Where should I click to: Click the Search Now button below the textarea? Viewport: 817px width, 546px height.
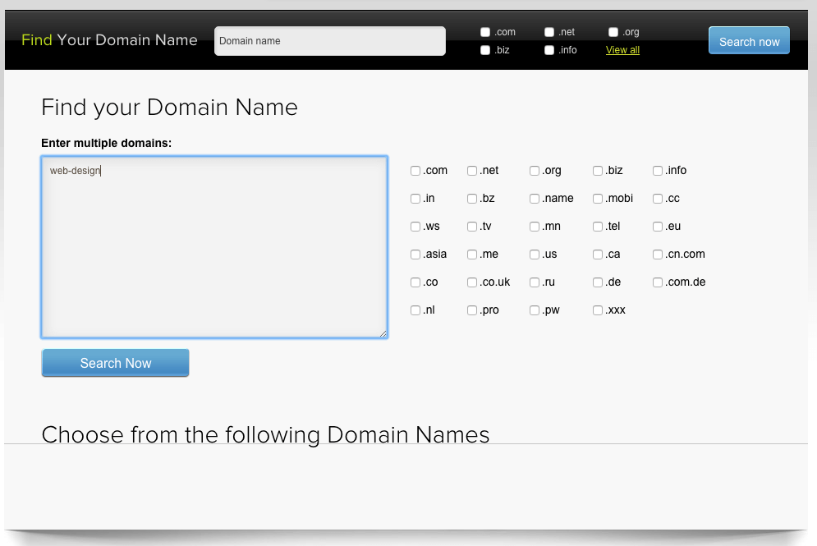(x=115, y=362)
